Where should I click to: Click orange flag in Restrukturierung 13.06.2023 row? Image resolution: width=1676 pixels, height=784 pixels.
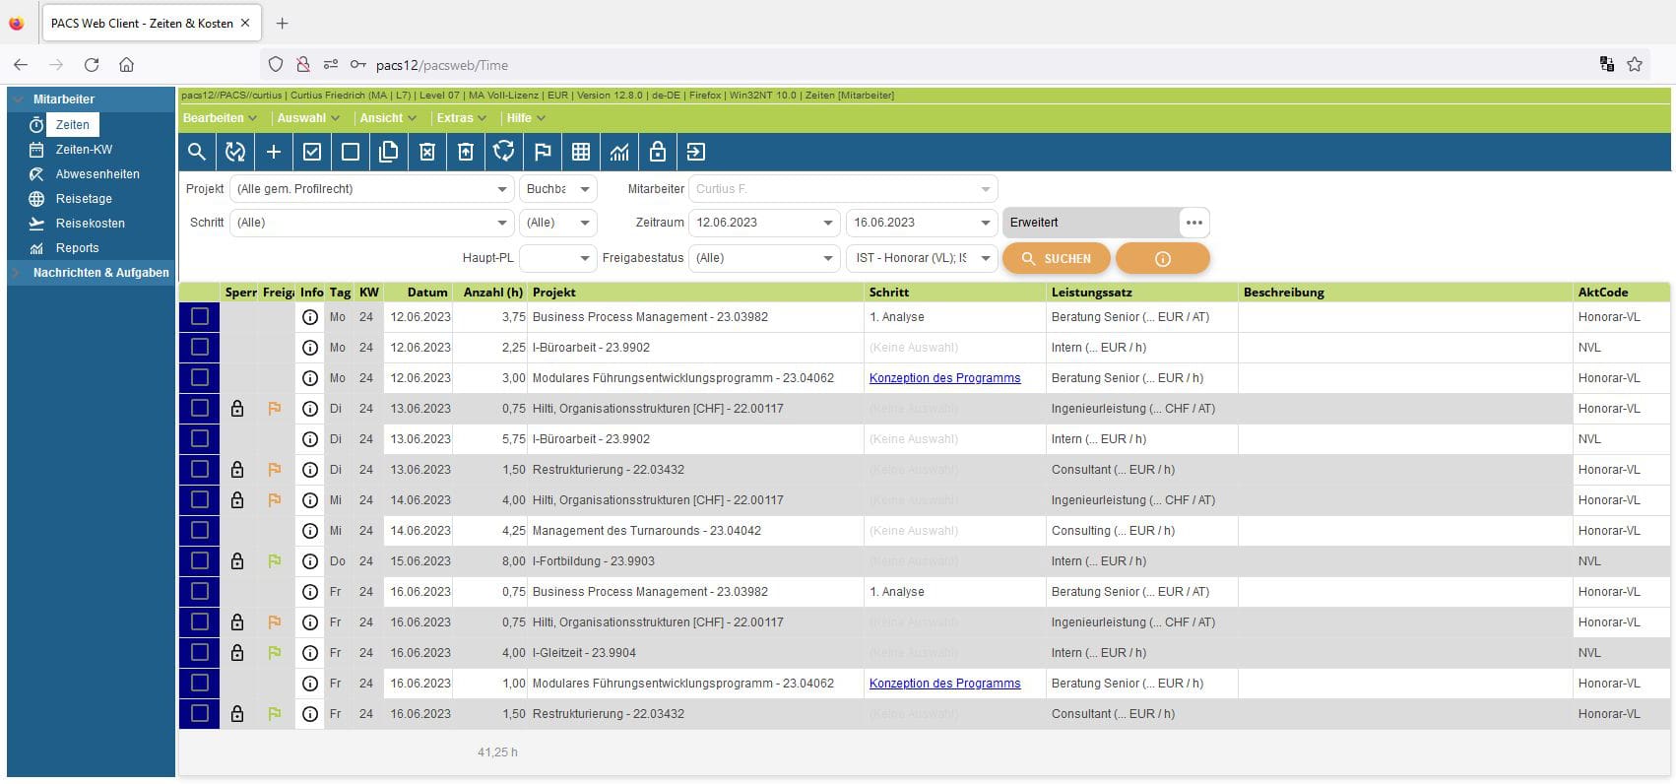click(x=275, y=470)
